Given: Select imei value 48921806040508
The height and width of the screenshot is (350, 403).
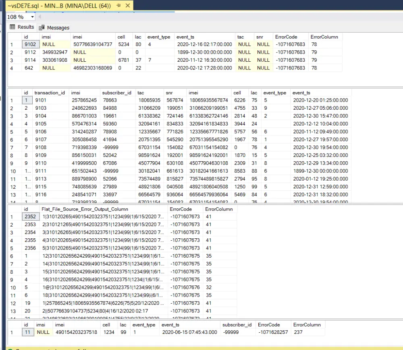Looking at the screenshot, I should click(x=209, y=187).
